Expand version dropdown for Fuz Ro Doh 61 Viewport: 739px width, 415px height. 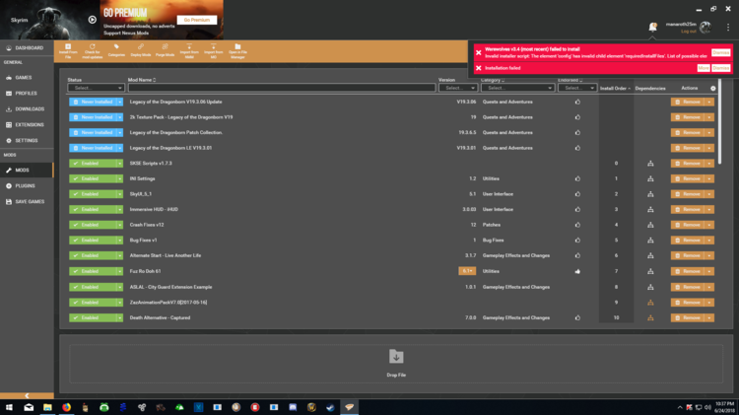coord(467,271)
